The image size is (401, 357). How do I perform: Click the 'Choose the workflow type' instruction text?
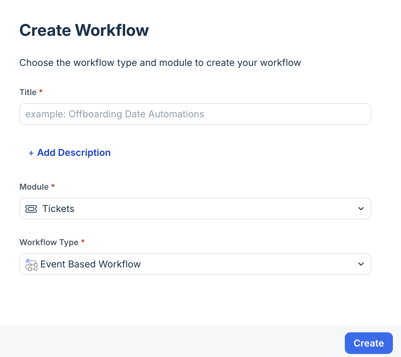click(160, 63)
